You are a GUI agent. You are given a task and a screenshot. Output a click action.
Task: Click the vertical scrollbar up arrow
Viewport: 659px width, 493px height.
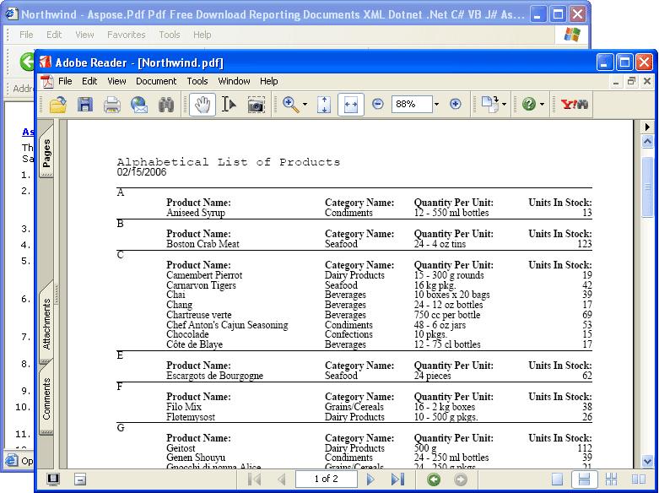[x=647, y=142]
